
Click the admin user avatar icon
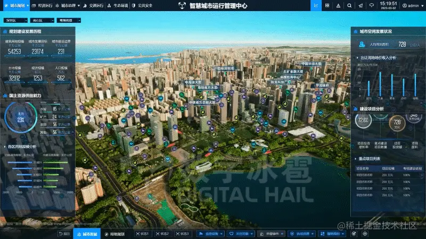(x=405, y=5)
